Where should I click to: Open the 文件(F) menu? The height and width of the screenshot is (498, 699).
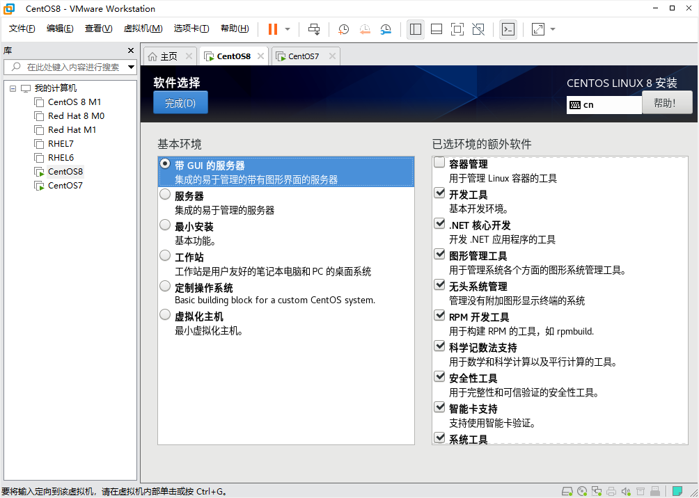(x=22, y=29)
